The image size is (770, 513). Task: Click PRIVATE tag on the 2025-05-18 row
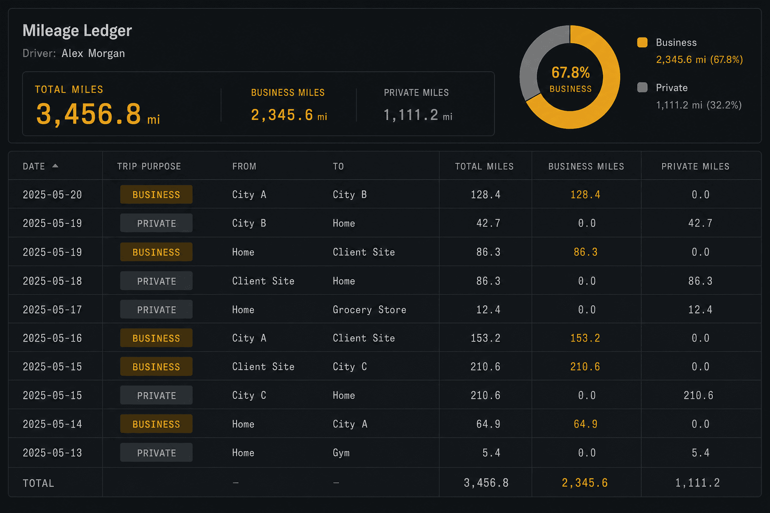point(156,281)
